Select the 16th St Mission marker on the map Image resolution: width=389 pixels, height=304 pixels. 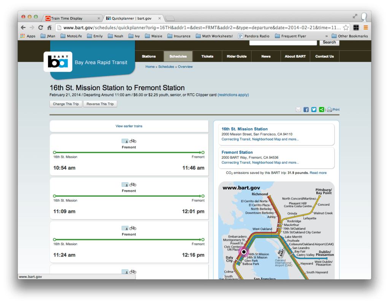click(244, 252)
